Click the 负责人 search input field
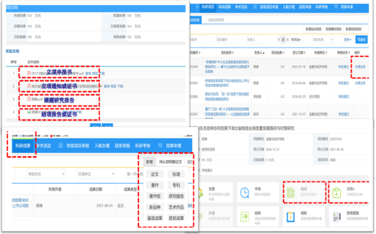Screen dimensions: 376x234 [255, 40]
